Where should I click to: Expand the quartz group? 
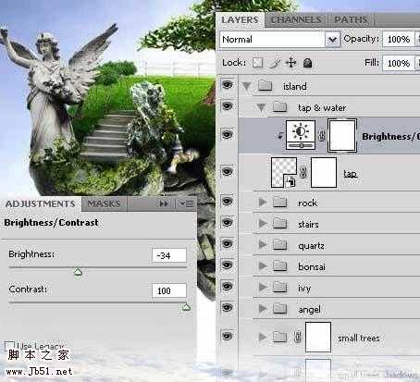(x=263, y=245)
